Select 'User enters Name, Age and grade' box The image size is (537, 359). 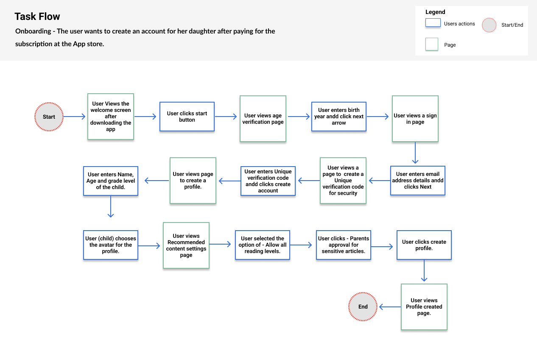click(x=111, y=181)
